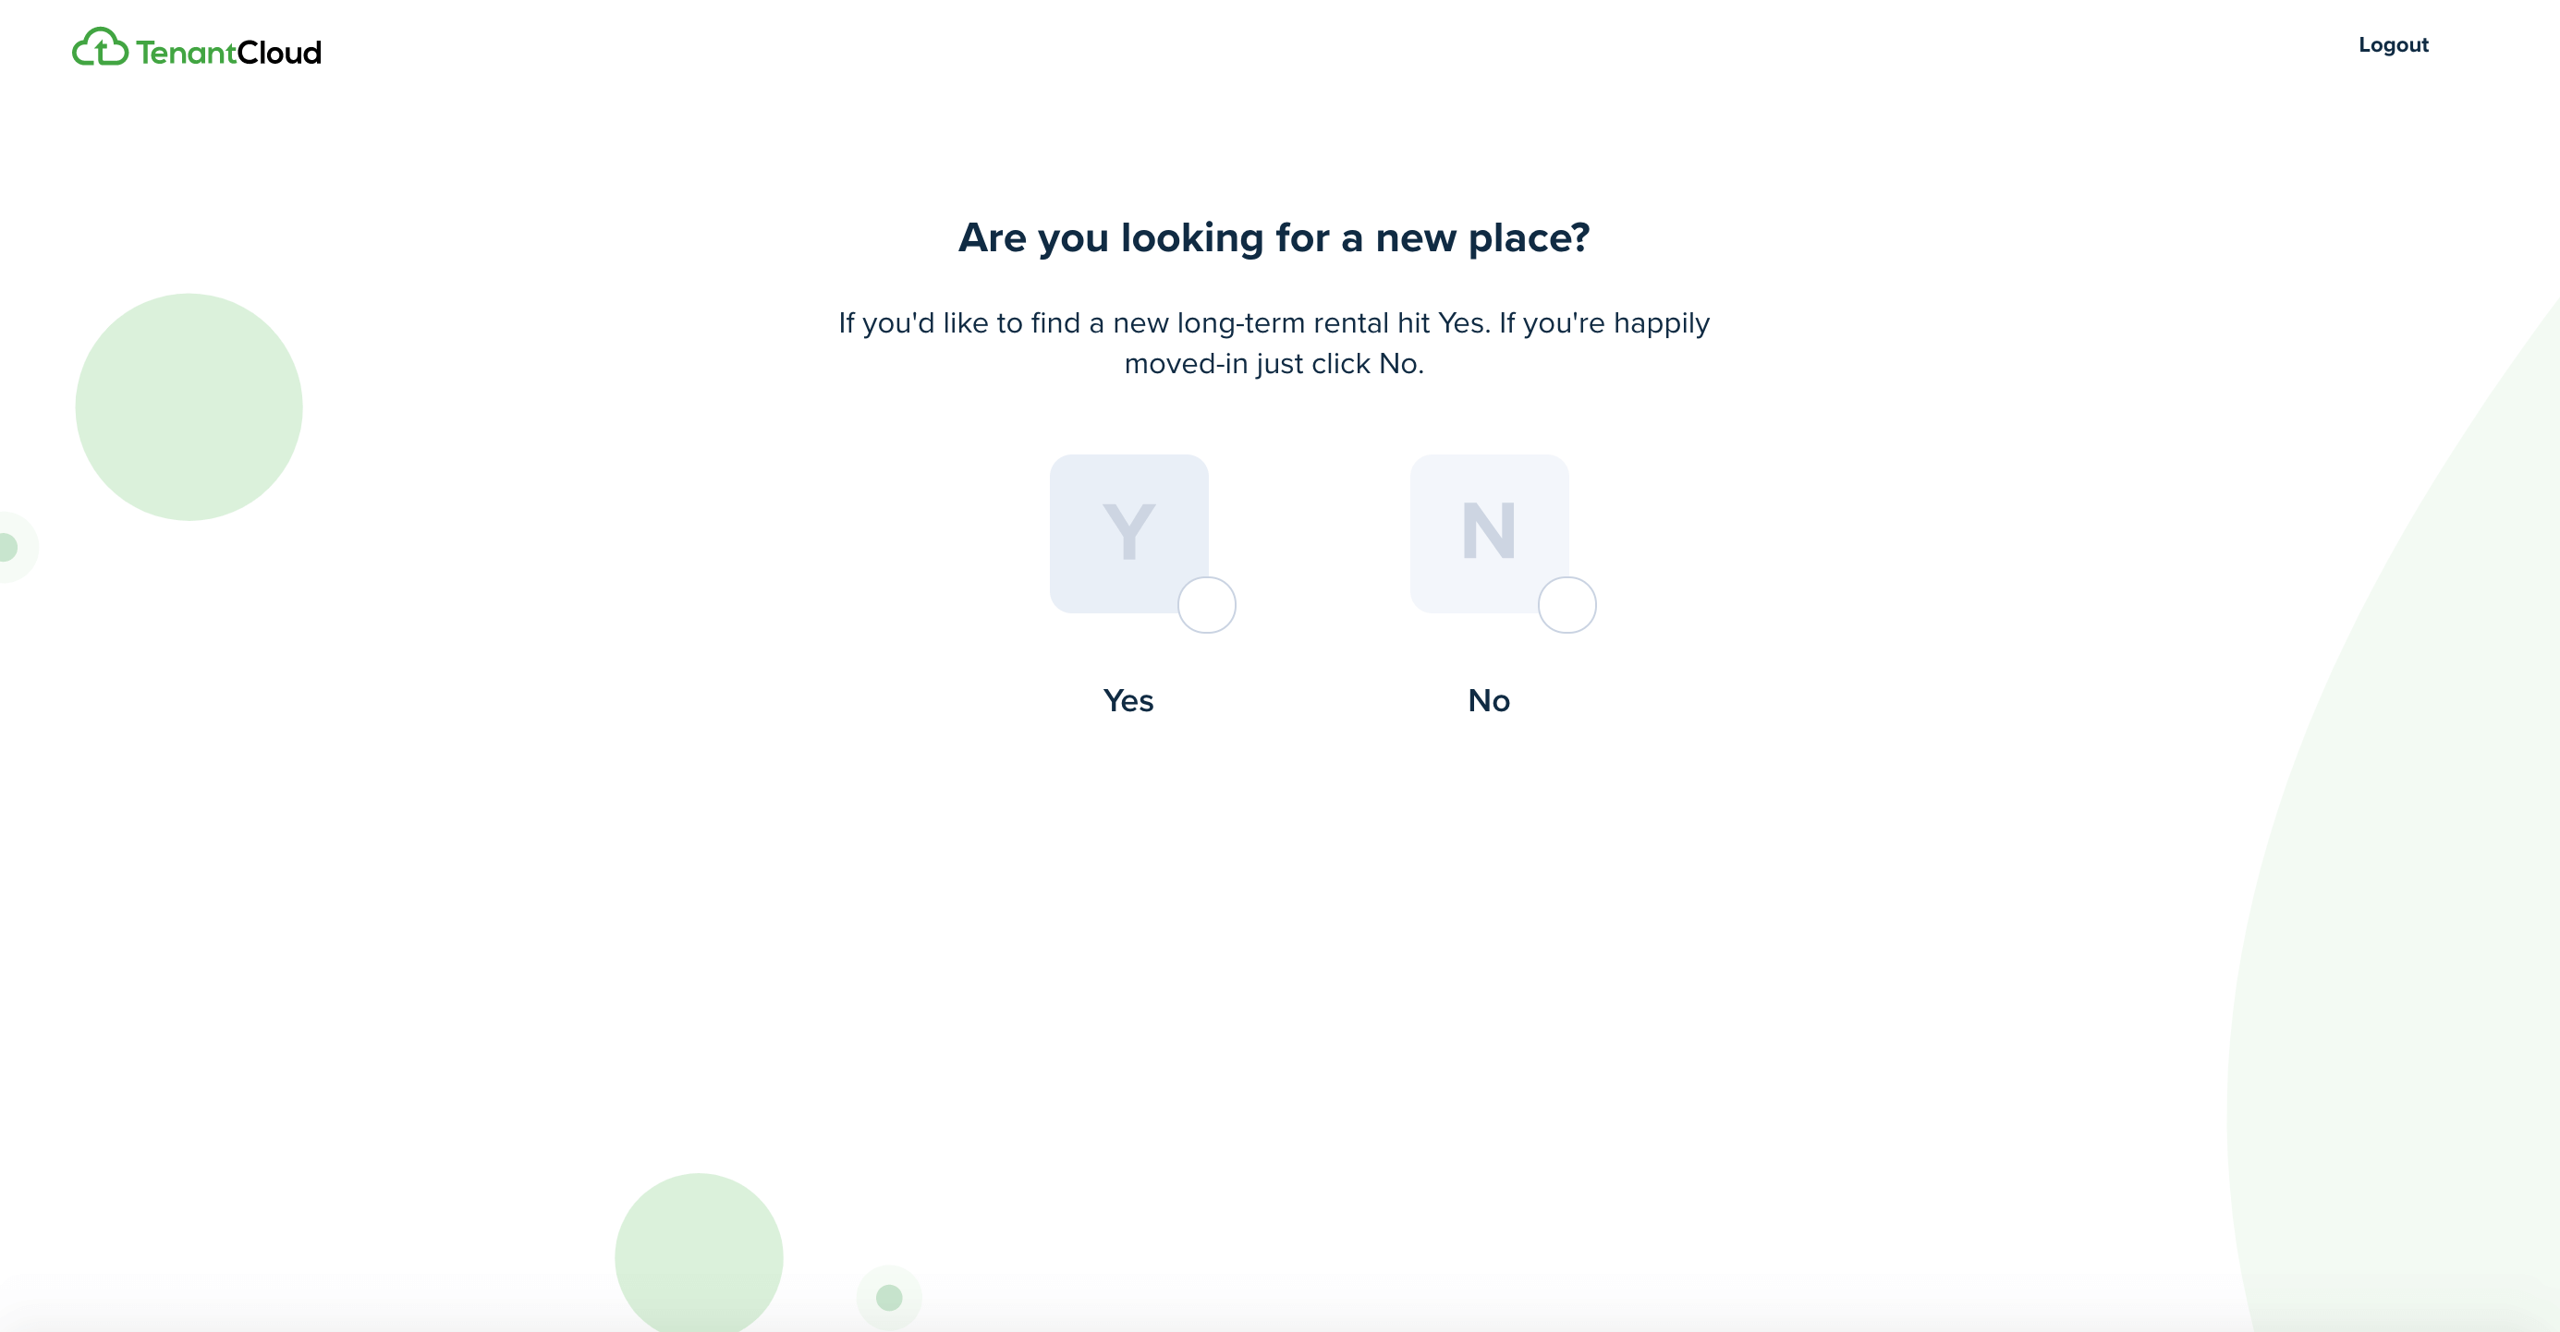Click the green circle at bottom edge
The image size is (2560, 1332).
click(x=699, y=1253)
